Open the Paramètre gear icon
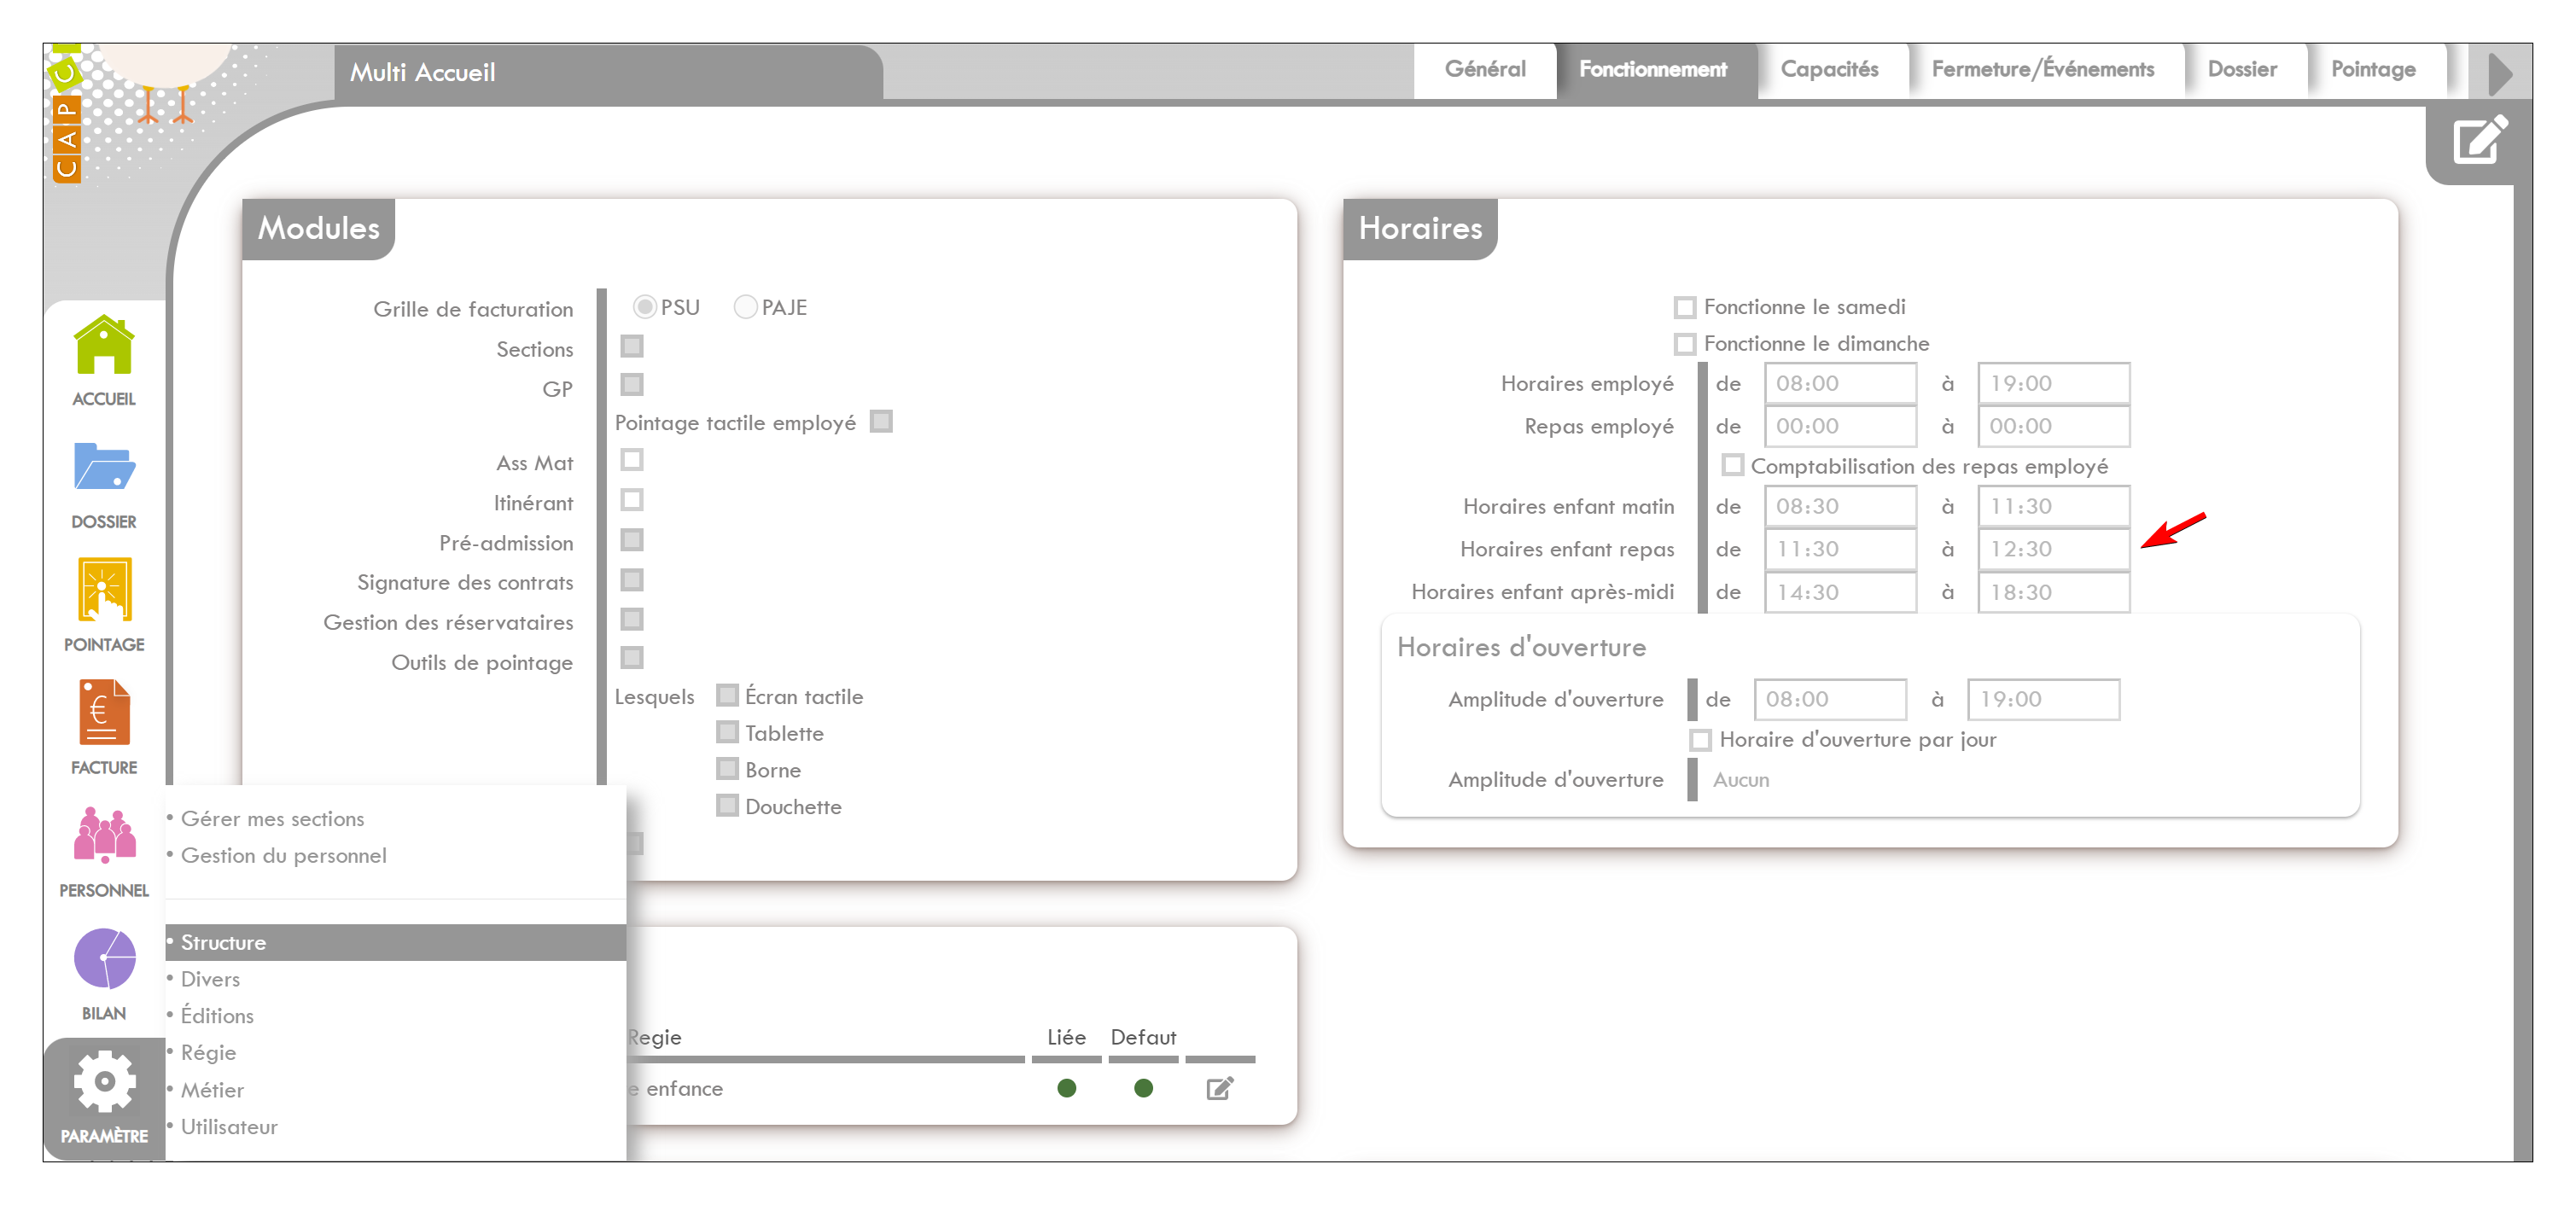This screenshot has height=1205, width=2576. [x=104, y=1081]
